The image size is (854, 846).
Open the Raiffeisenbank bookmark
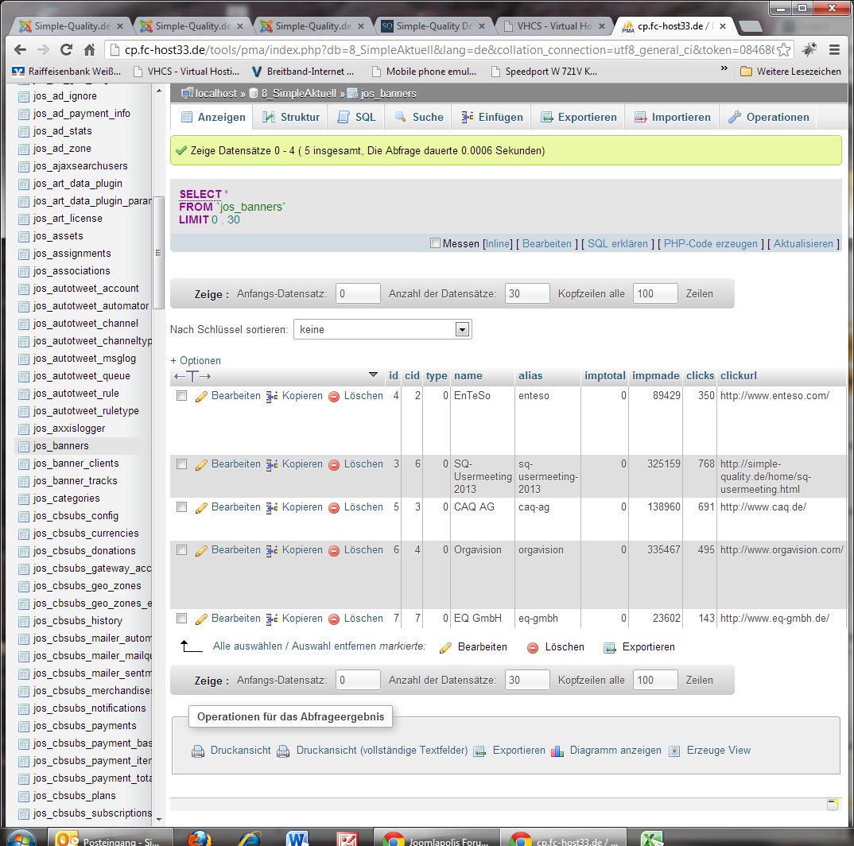[x=67, y=72]
